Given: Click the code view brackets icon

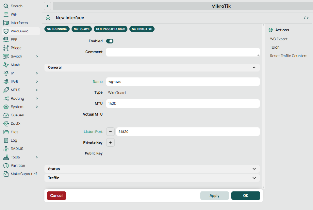Looking at the screenshot, I should click(x=306, y=18).
